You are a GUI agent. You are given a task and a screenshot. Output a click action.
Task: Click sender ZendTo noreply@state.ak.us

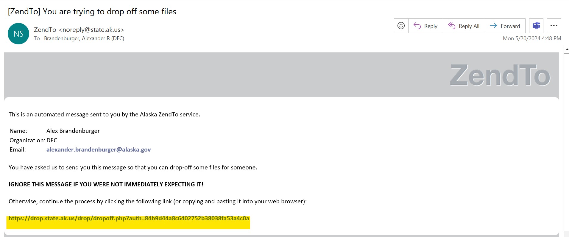click(x=79, y=30)
